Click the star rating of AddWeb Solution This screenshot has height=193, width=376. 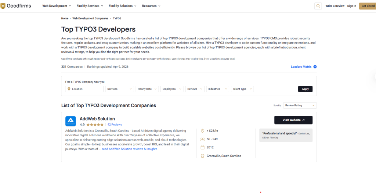[x=95, y=125]
